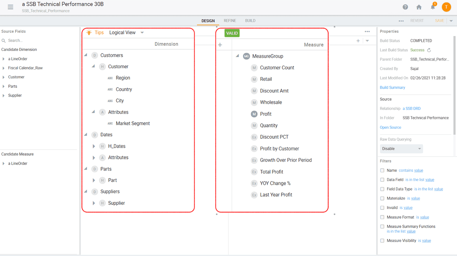Click the H icon next to H_Dates
457x256 pixels.
pos(102,146)
